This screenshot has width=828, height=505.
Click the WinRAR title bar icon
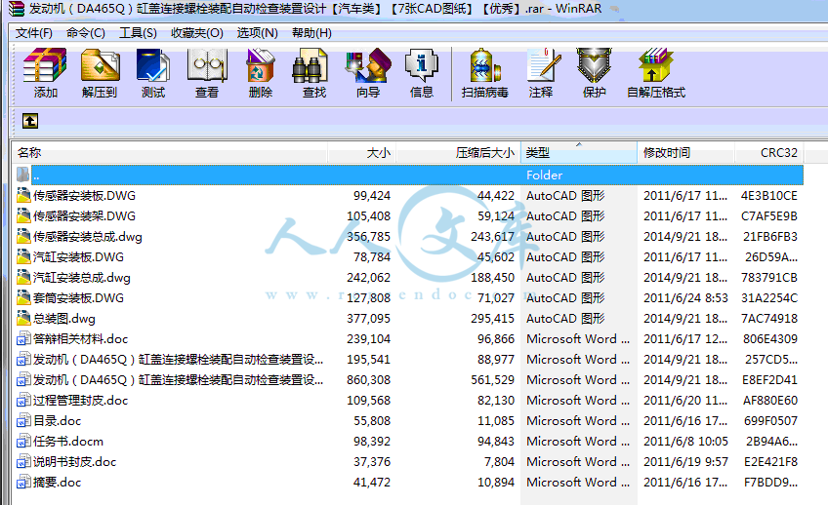coord(17,9)
